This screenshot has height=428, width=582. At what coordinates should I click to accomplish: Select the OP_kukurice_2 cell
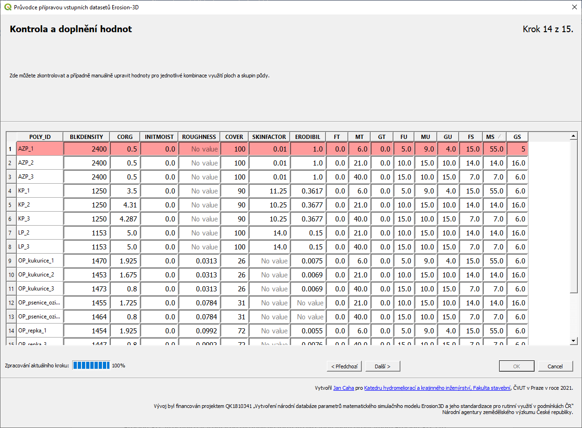coord(40,275)
